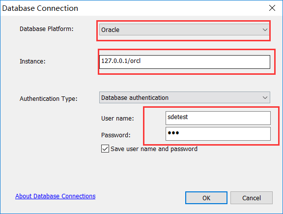Click the Database Platform chevron arrow
Viewport: 283px width, 214px height.
pyautogui.click(x=265, y=30)
